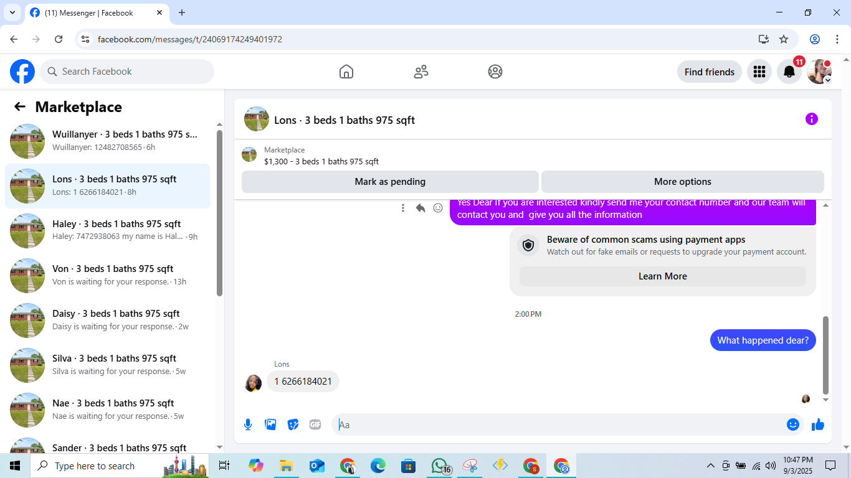Open the Daisy conversation
851x478 pixels.
[x=107, y=321]
